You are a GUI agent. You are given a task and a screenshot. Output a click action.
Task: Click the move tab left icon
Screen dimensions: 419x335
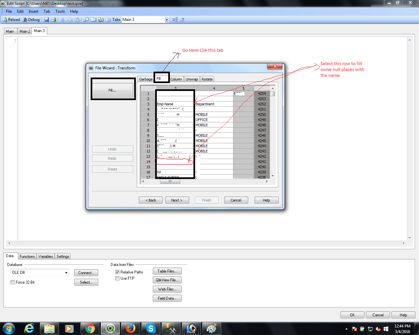coord(101,20)
